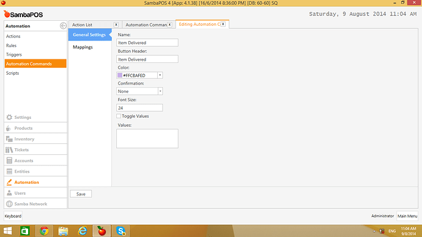Open Products section in sidebar

coord(35,128)
